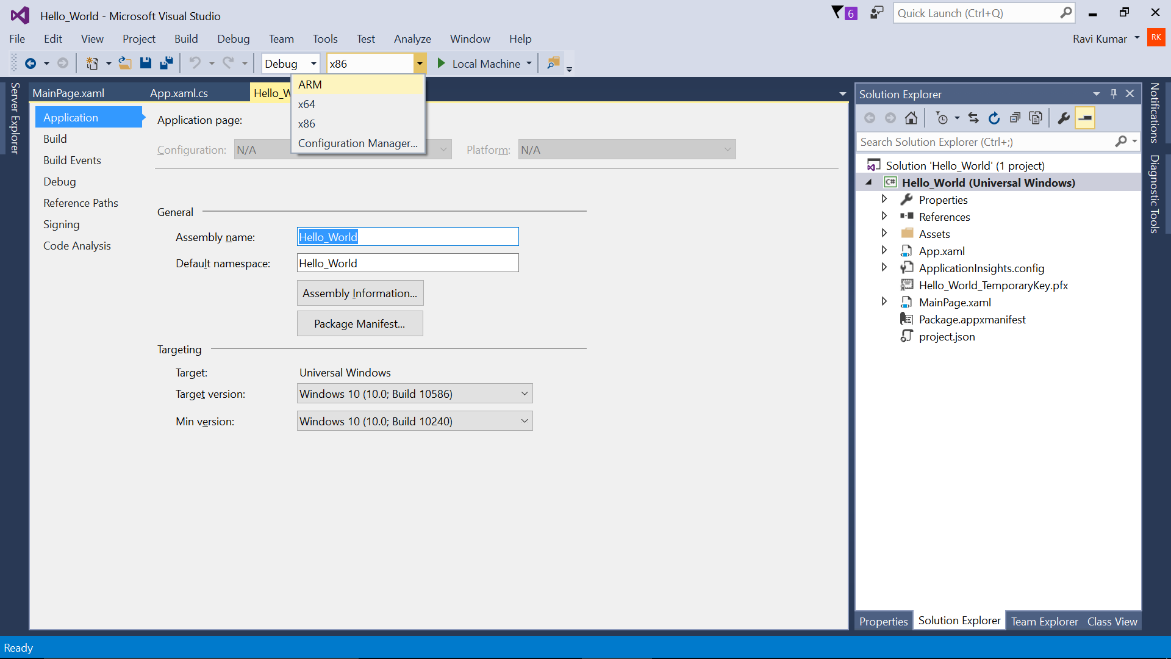Switch to the App.xaml.cs tab
This screenshot has width=1171, height=659.
click(179, 93)
